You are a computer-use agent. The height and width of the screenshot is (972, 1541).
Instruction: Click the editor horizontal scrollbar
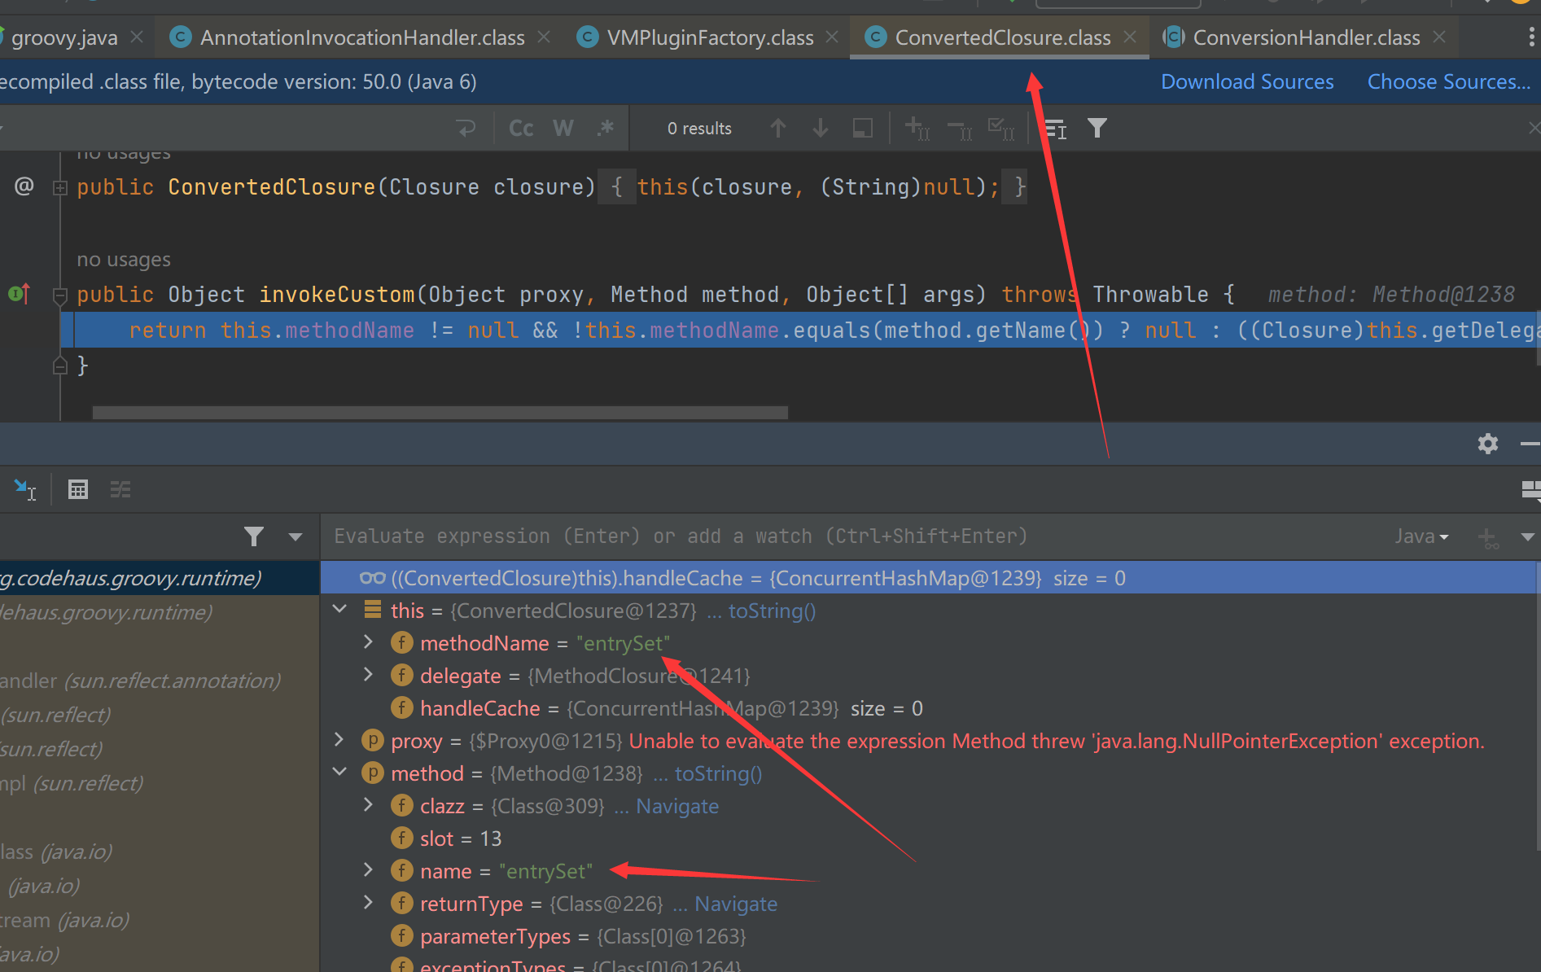click(x=440, y=413)
